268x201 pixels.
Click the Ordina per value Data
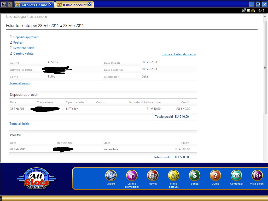click(145, 76)
